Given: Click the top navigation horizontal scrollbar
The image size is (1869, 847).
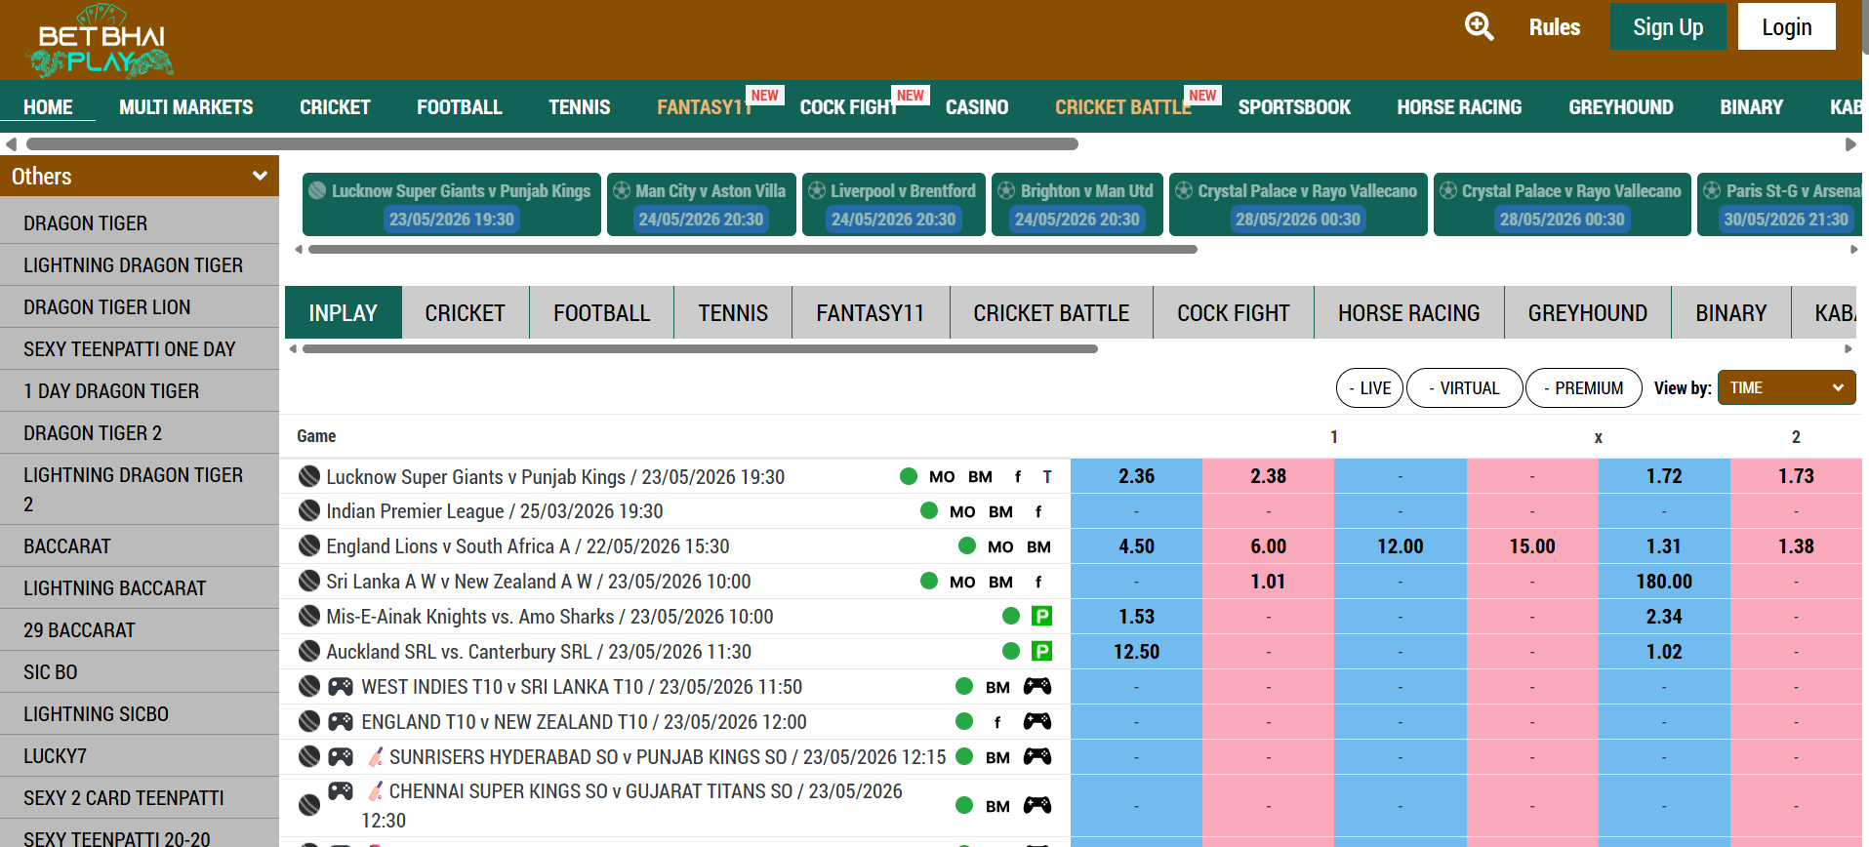Looking at the screenshot, I should point(551,143).
